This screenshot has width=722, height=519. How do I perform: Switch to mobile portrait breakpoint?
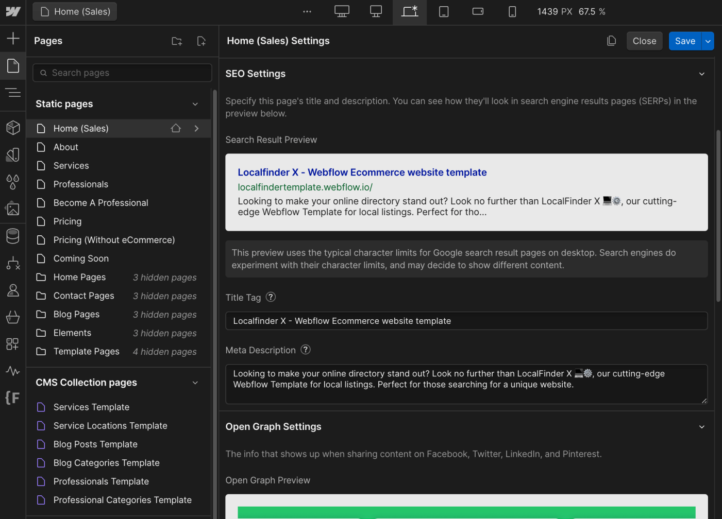[x=512, y=11]
